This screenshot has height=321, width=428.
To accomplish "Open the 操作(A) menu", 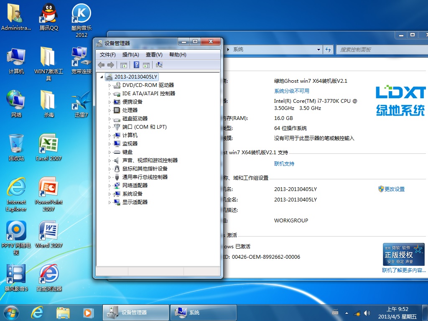I will tap(130, 55).
